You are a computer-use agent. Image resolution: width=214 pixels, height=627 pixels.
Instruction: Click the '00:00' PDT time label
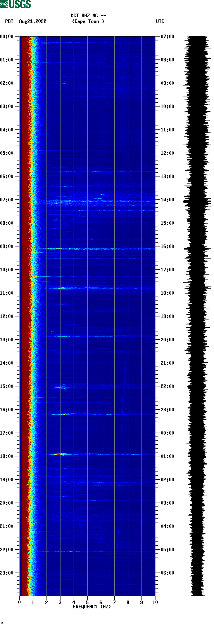7,37
